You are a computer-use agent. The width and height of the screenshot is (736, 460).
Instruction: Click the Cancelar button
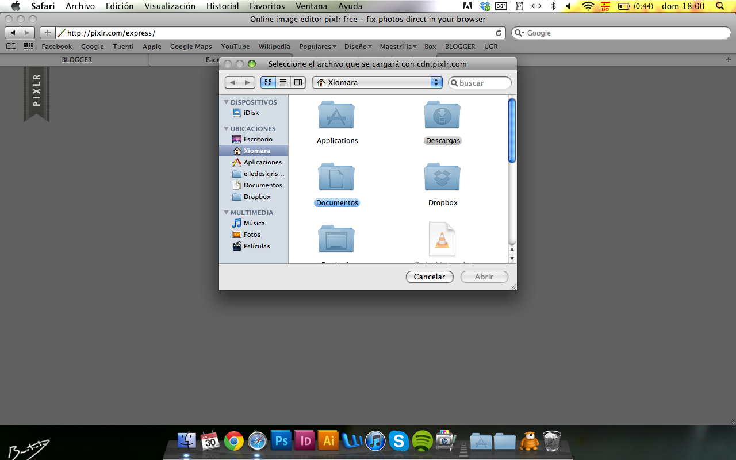point(430,277)
